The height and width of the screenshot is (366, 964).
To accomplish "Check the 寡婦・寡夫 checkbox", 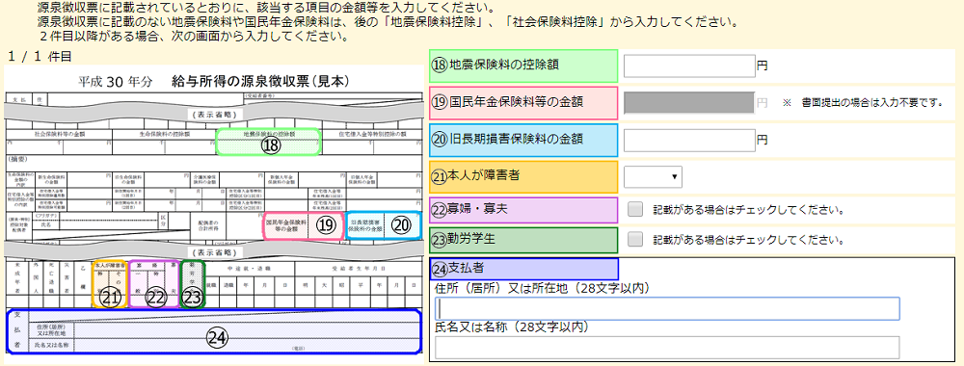I will 635,209.
